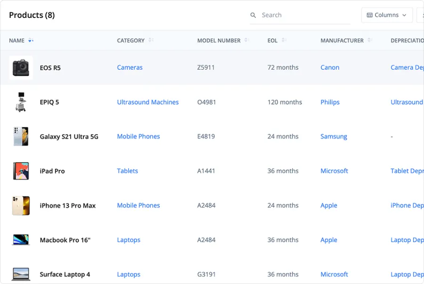The height and width of the screenshot is (284, 424).
Task: Open the Cameras category link
Action: (130, 67)
